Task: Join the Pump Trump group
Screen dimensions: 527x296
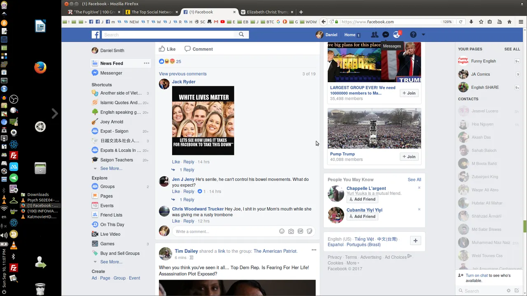Action: 409,157
